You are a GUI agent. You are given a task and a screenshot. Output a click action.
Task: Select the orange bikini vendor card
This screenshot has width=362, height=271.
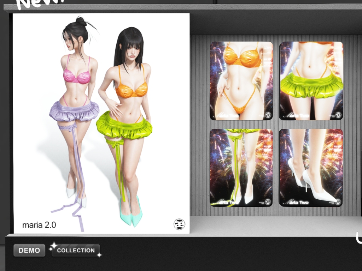point(241,81)
